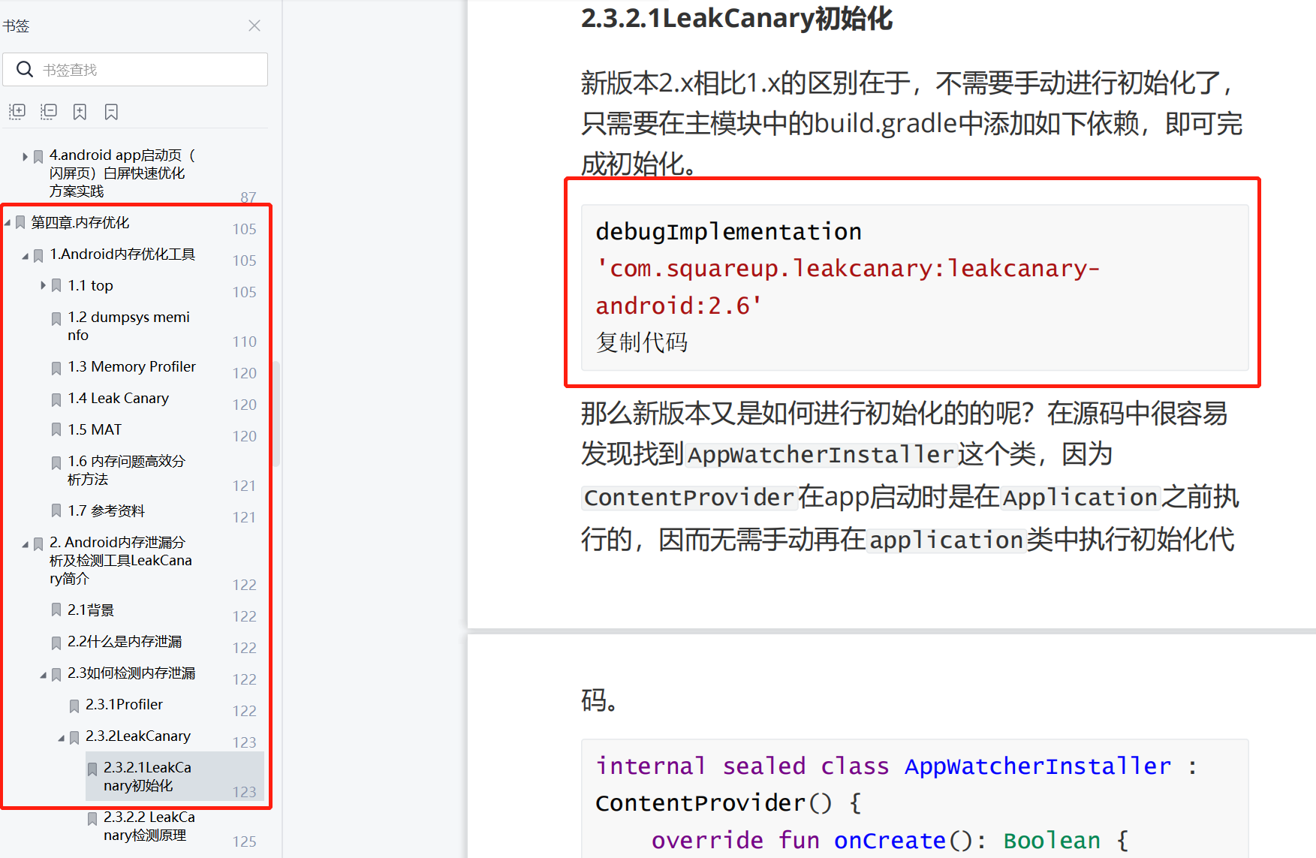This screenshot has height=858, width=1316.
Task: Collapse the 2.3.2LeakCanary node
Action: tap(61, 738)
